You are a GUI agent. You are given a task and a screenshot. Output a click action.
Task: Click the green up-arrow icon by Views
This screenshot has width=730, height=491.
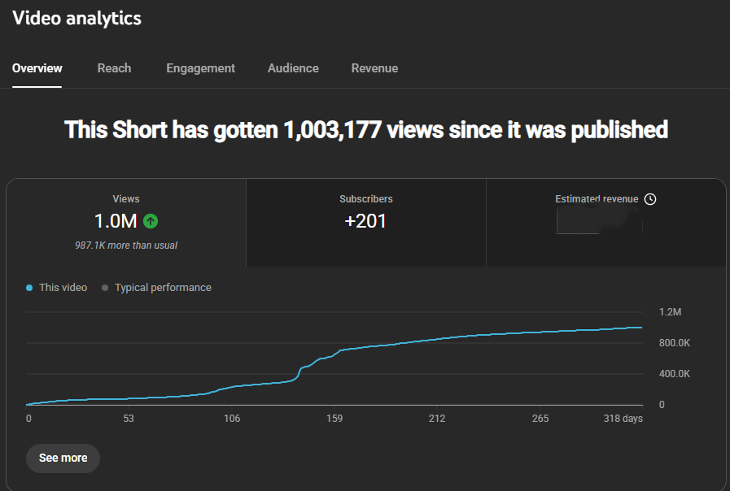point(151,221)
